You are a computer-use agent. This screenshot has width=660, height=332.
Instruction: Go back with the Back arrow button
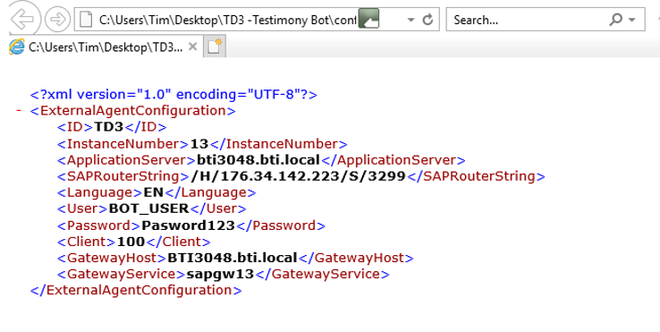pyautogui.click(x=23, y=19)
